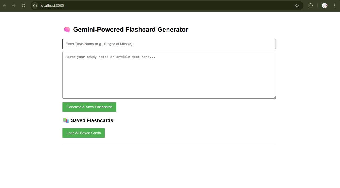The image size is (340, 188).
Task: Click the browser forward arrow
Action: (x=14, y=6)
